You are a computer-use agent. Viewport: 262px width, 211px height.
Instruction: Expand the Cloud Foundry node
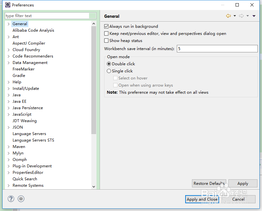pyautogui.click(x=8, y=50)
